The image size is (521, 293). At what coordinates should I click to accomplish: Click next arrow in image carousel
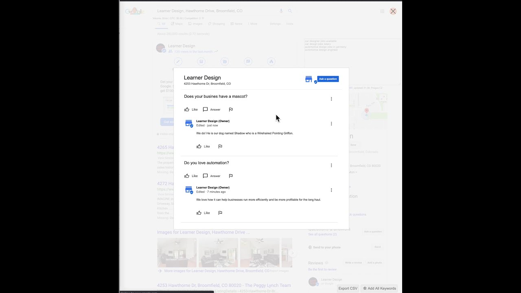(292, 253)
